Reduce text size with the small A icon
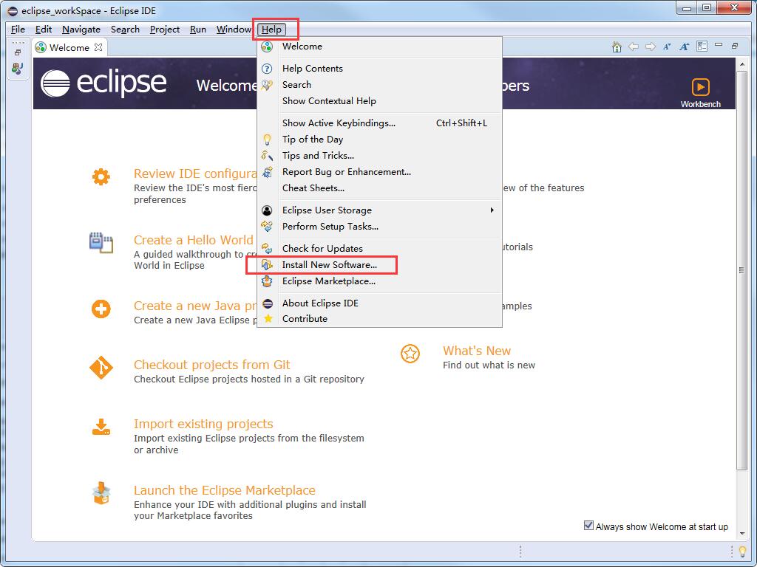757x567 pixels. [x=666, y=46]
